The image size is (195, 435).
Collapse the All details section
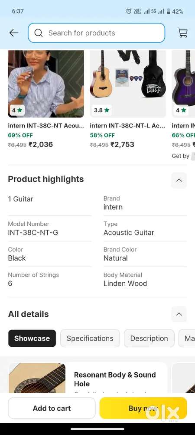[179, 314]
